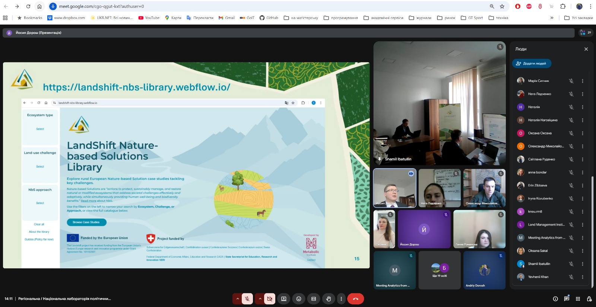
Task: Open more options menu for Shamil Ibatullin
Action: coord(583,264)
